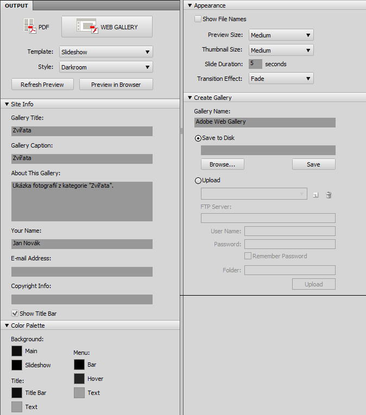Click the E-mail Address input field
Image resolution: width=366 pixels, height=415 pixels.
[81, 272]
